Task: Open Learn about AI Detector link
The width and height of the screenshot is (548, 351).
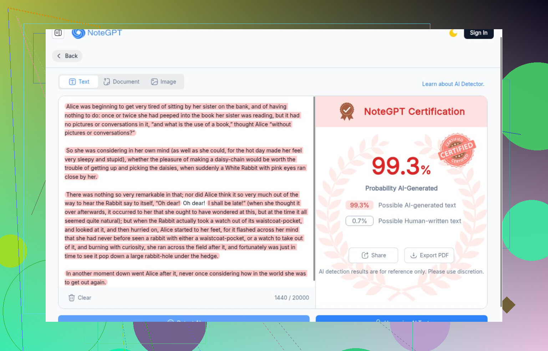Action: [x=453, y=84]
